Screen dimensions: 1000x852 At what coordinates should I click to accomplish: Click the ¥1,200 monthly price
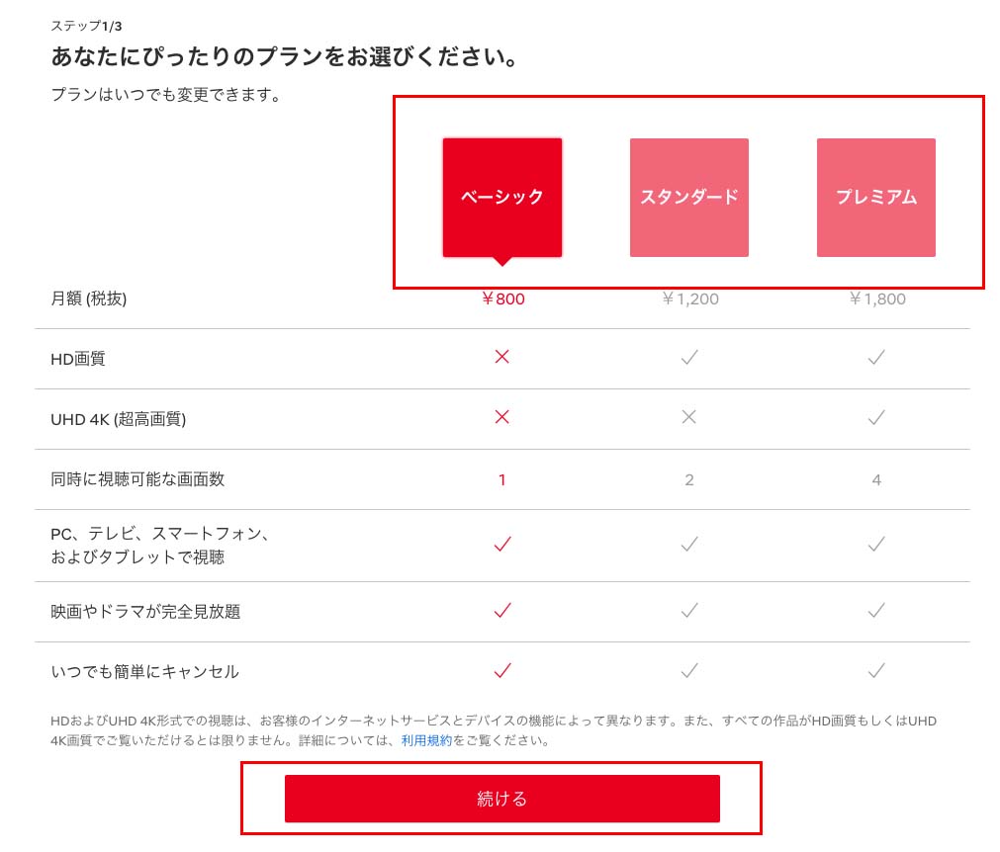coord(688,298)
